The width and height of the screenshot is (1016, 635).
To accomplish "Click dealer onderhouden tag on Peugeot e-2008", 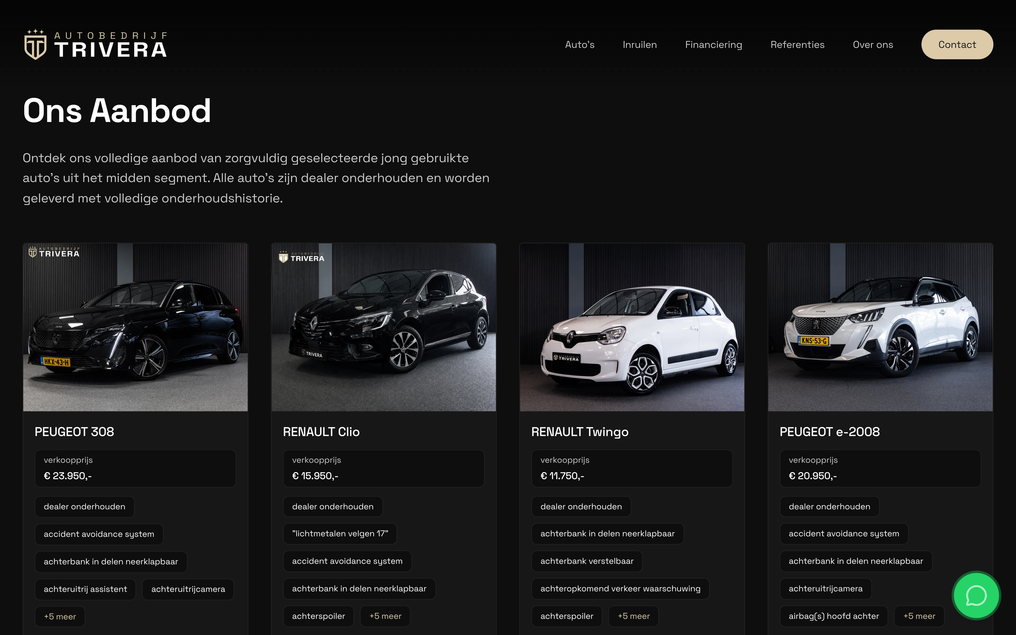I will click(829, 507).
